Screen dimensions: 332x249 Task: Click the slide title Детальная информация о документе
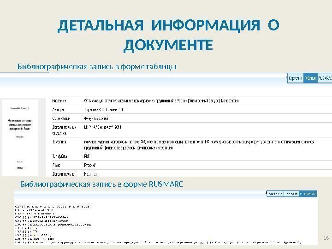coord(168,35)
